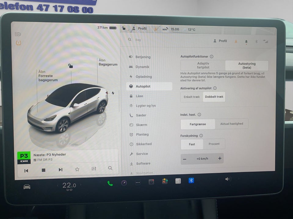Tap the software download icon in settings header
The image size is (293, 219).
236,41
